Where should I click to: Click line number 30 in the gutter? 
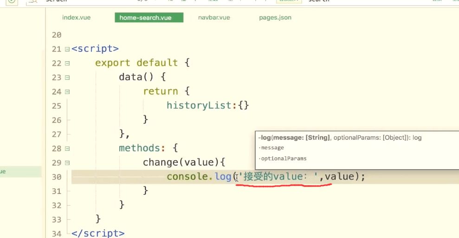click(x=57, y=177)
